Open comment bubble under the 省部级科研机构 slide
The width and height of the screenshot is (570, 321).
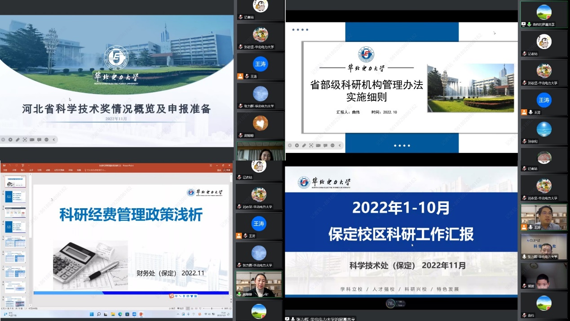(x=326, y=145)
